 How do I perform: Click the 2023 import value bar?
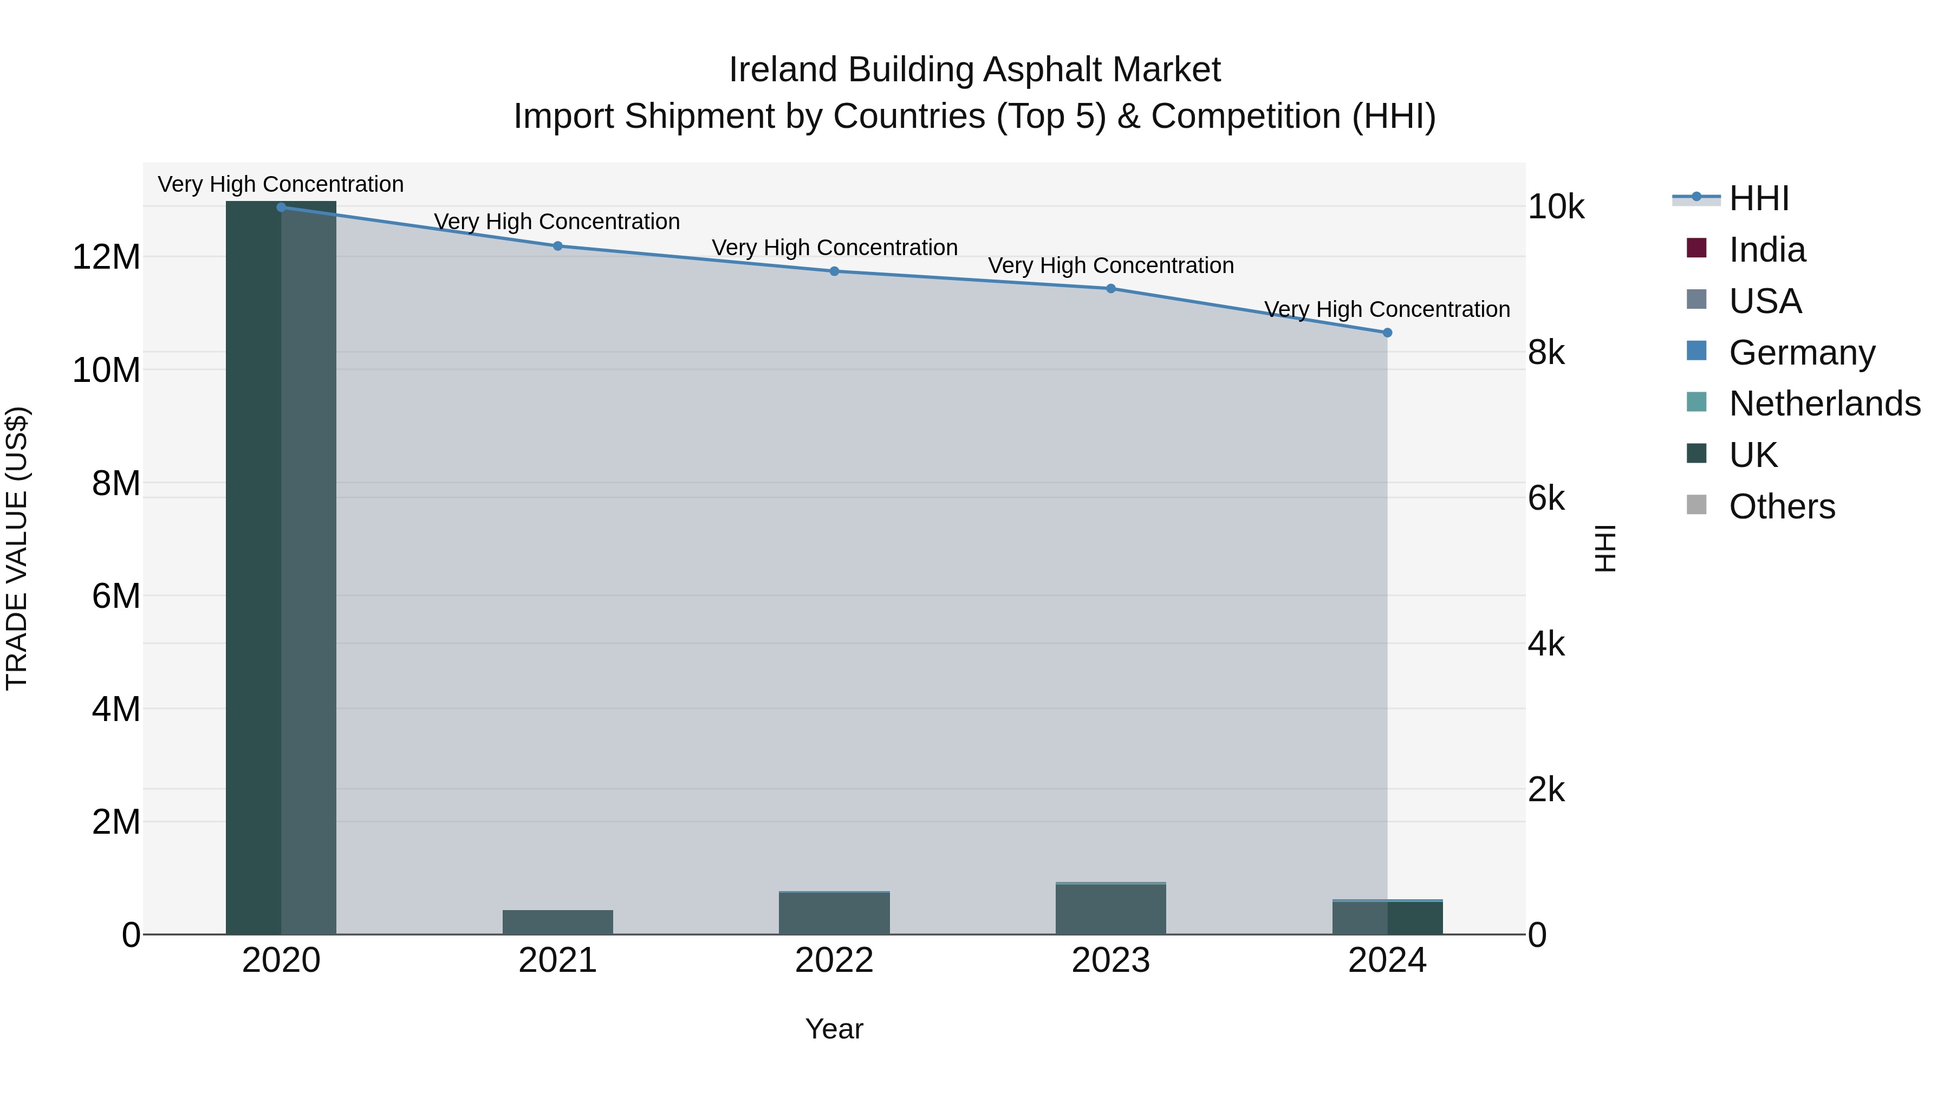[1110, 908]
